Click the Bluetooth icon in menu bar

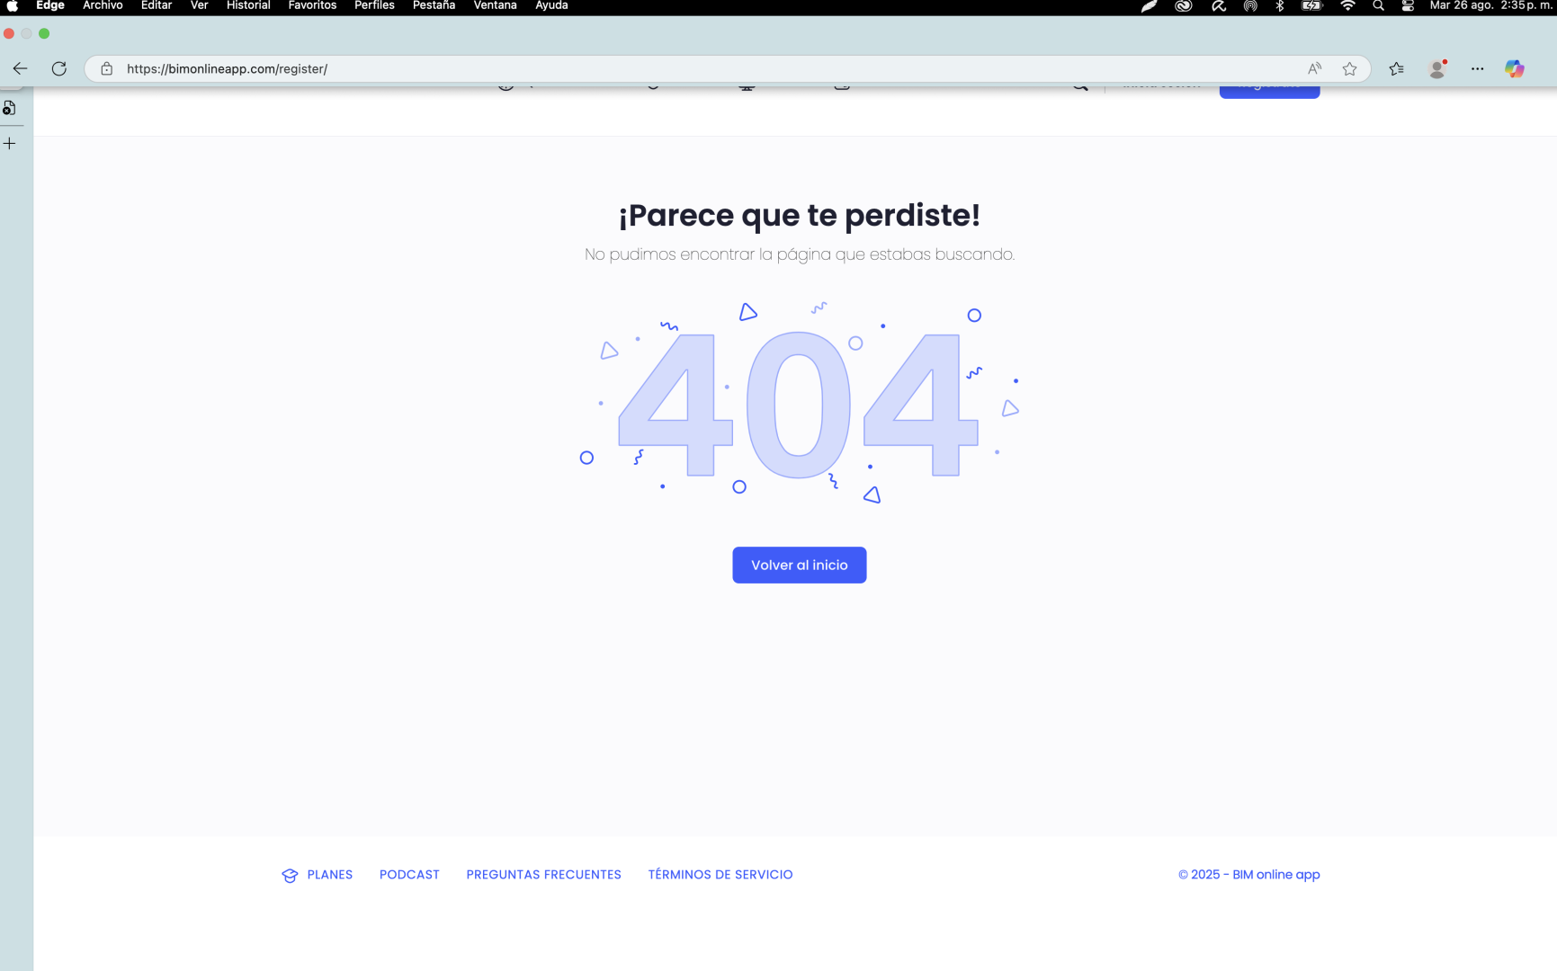[x=1280, y=6]
